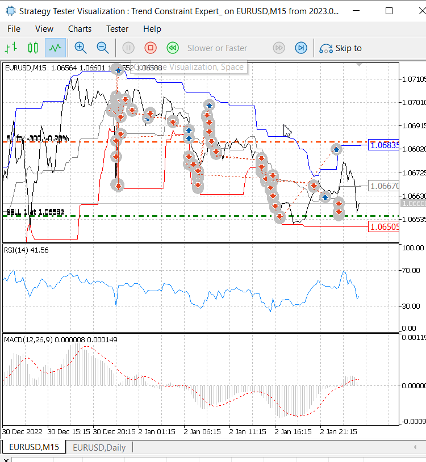Click the green SELL order level line label

[35, 212]
